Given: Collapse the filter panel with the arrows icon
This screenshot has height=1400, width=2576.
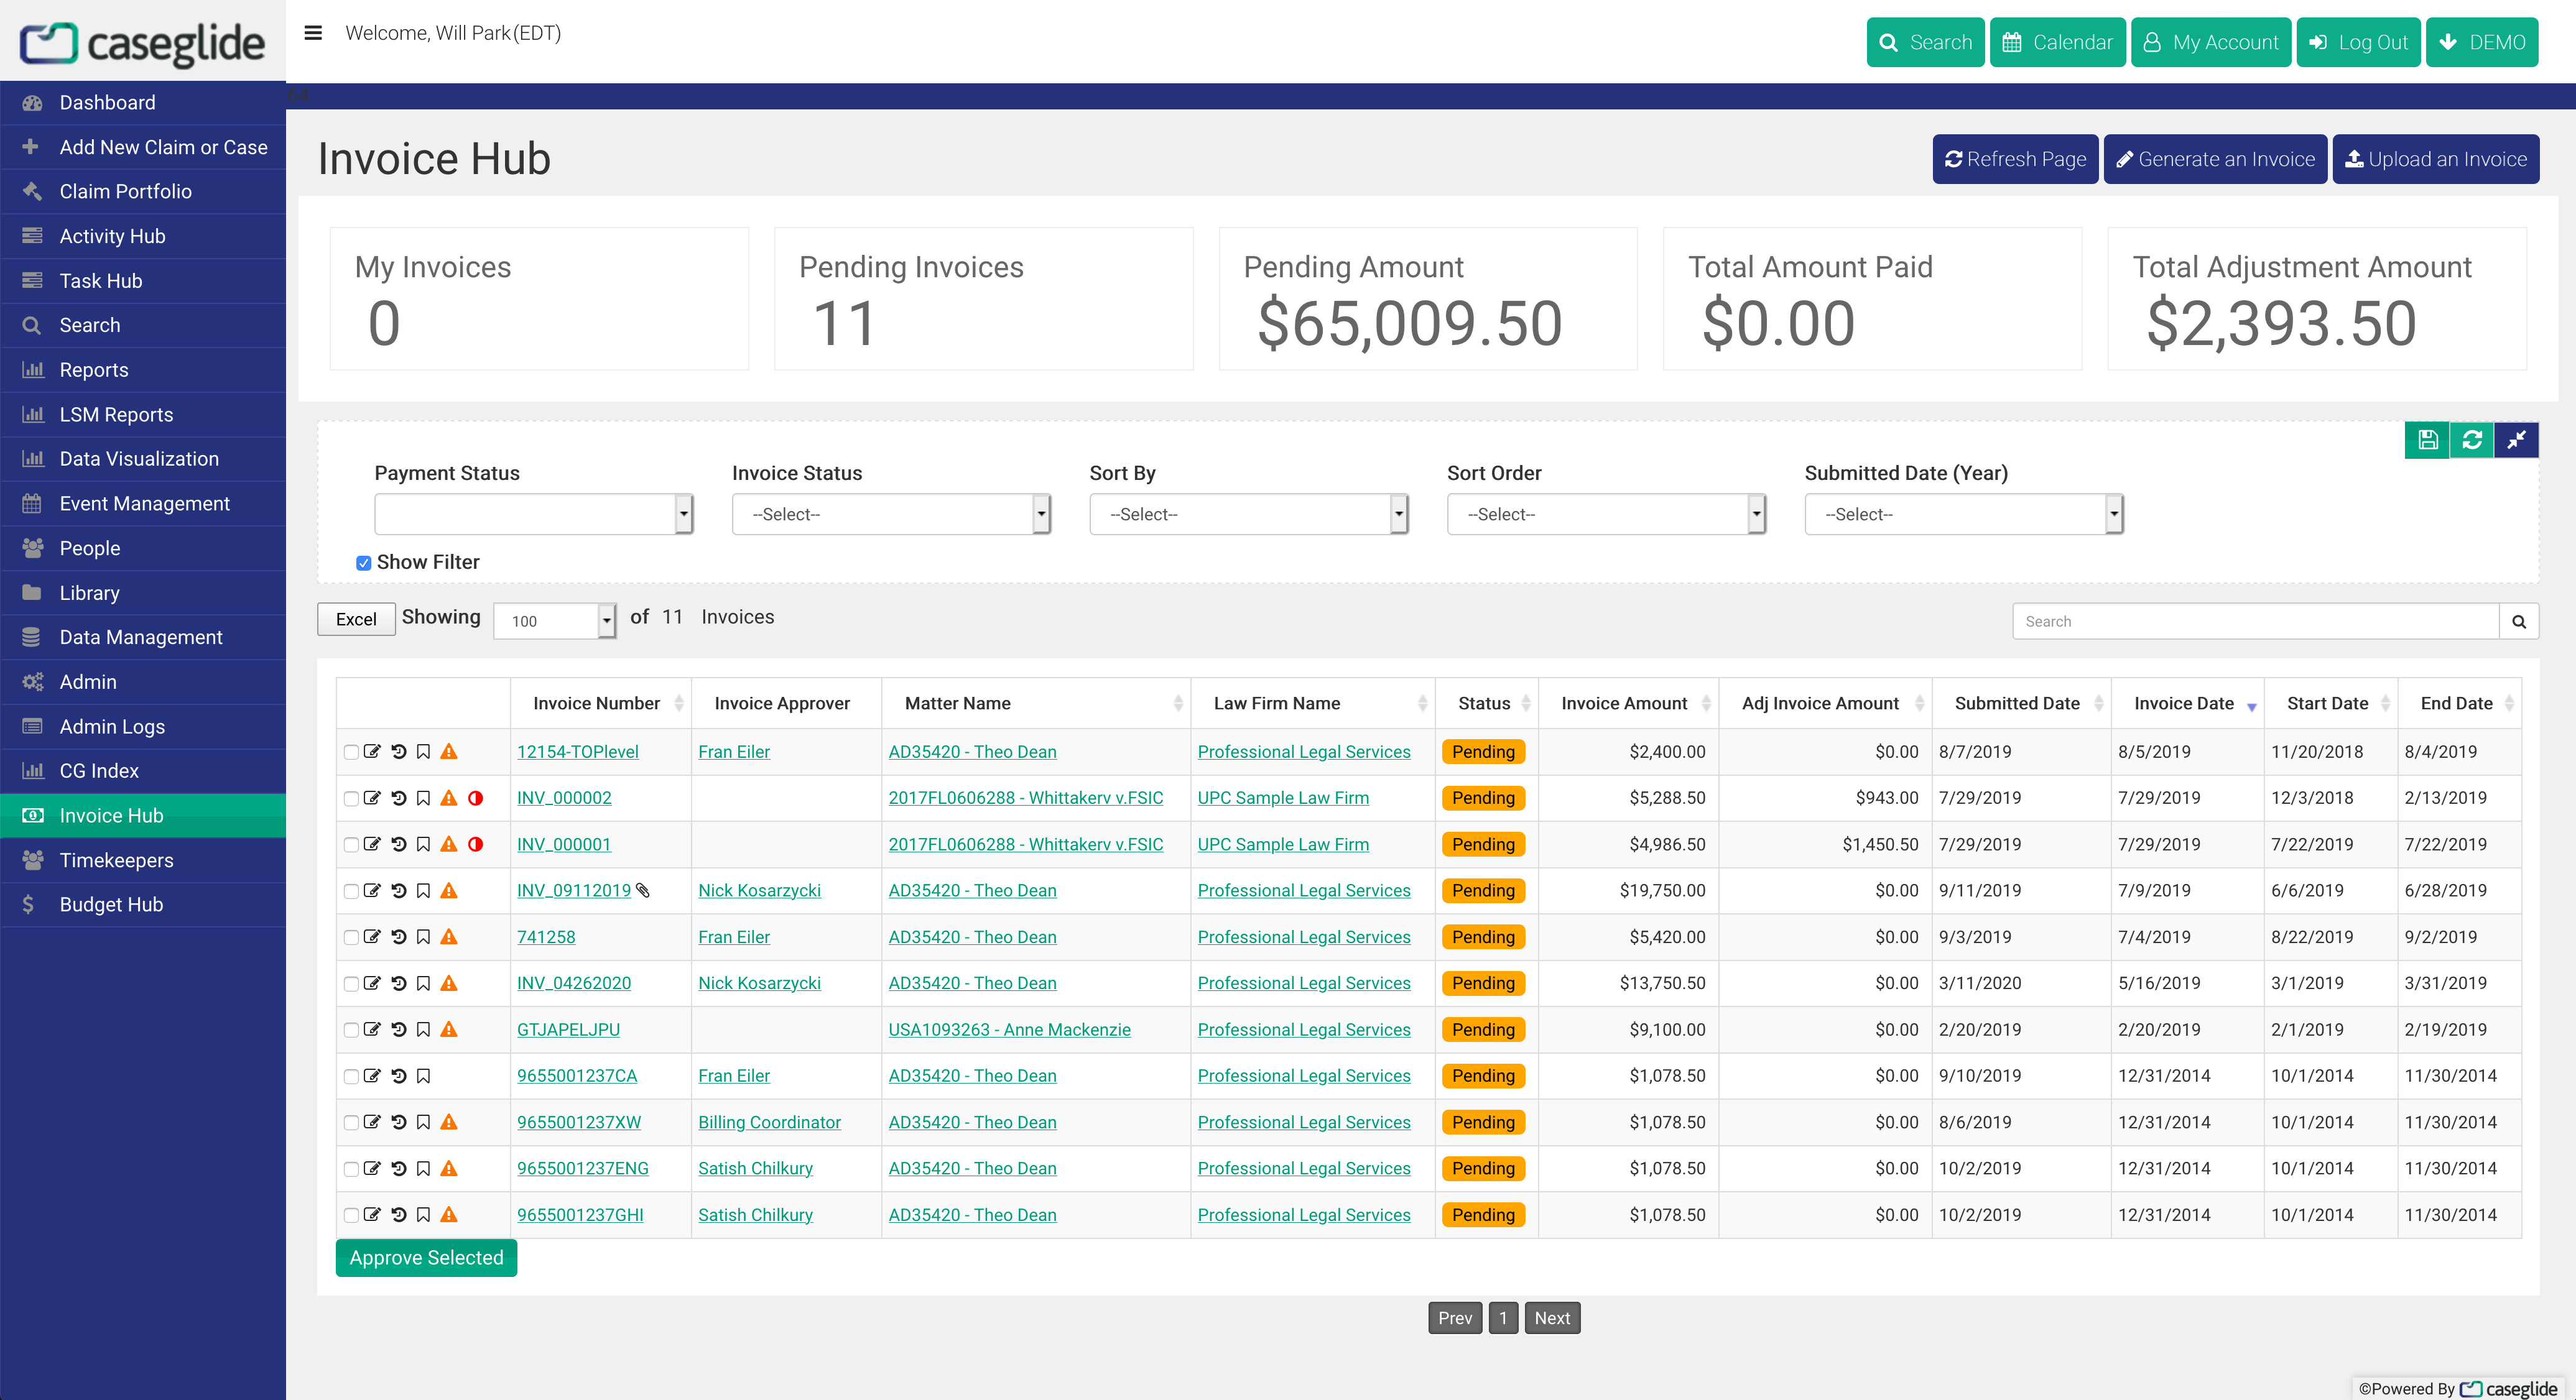Looking at the screenshot, I should [2517, 440].
